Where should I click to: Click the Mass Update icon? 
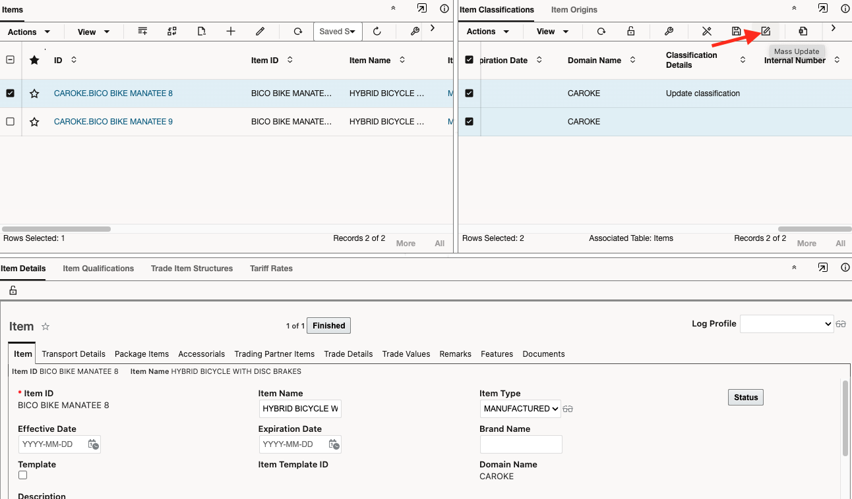765,31
